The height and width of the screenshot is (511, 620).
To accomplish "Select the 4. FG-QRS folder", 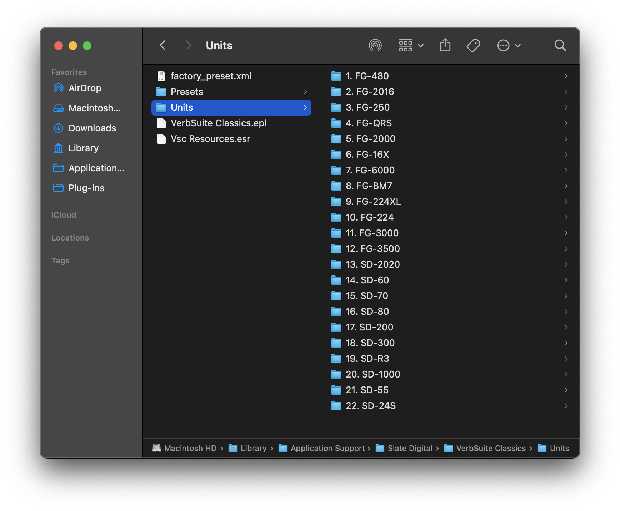I will click(450, 123).
